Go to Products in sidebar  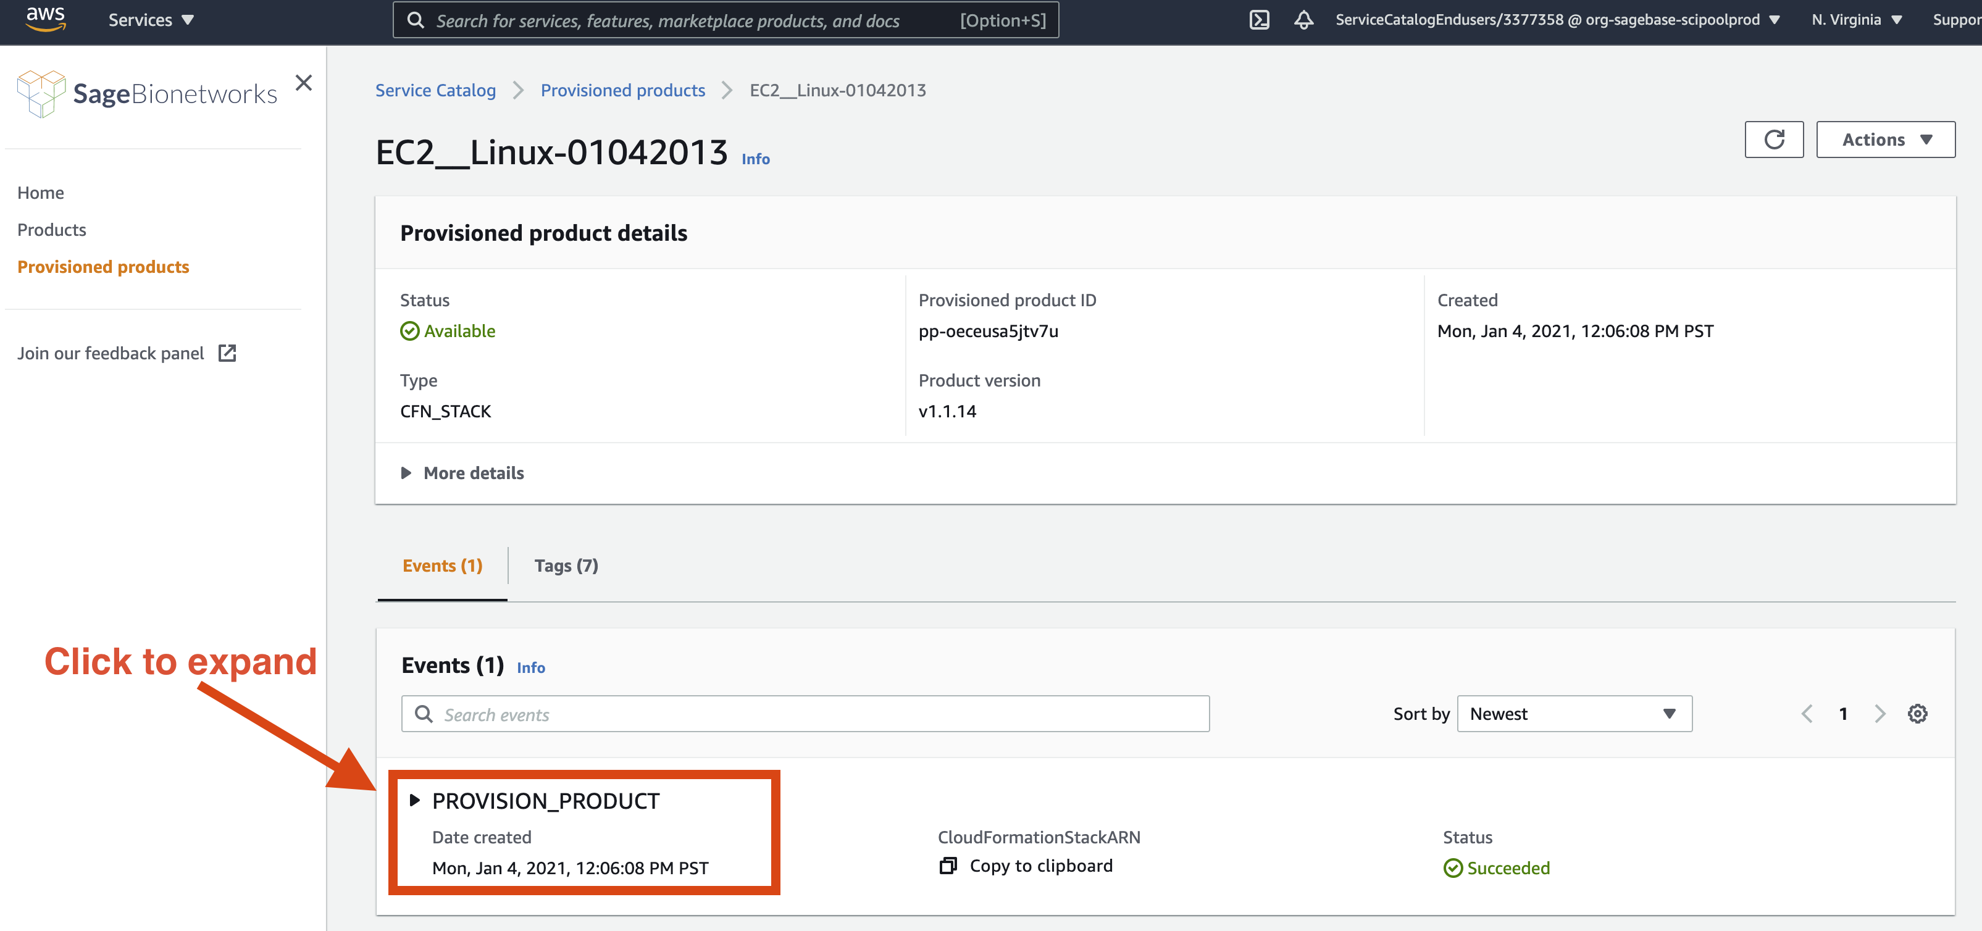(51, 229)
